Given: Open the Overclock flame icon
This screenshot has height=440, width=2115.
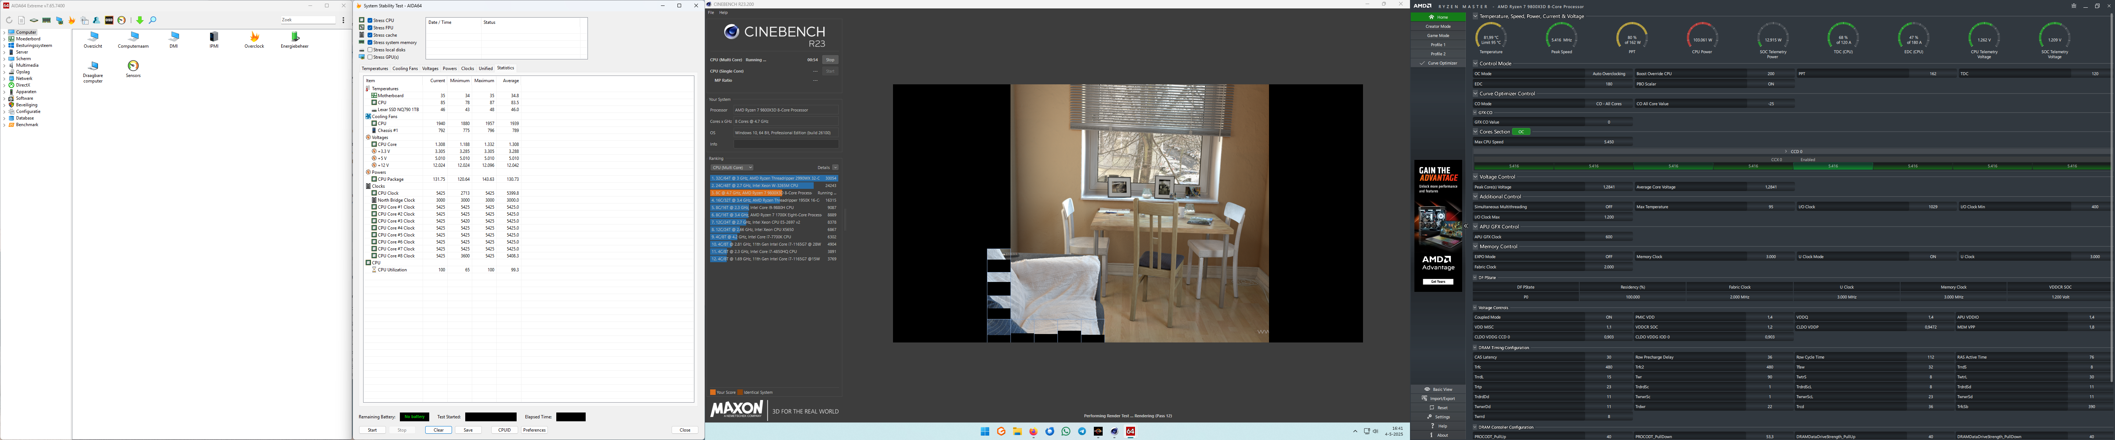Looking at the screenshot, I should coord(254,40).
